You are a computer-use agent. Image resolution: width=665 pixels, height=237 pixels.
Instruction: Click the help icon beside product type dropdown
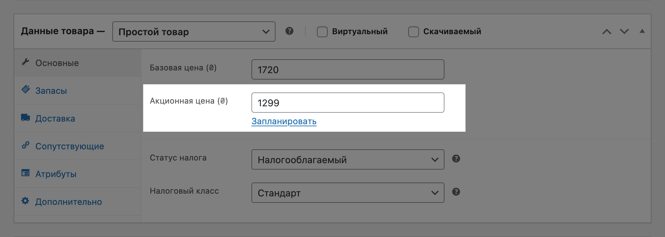click(x=289, y=31)
